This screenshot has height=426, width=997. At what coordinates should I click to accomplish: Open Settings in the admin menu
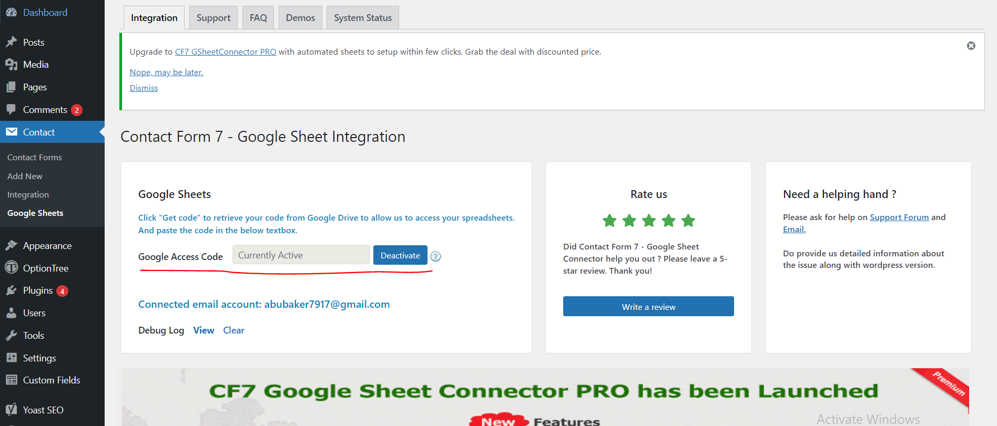(x=39, y=358)
